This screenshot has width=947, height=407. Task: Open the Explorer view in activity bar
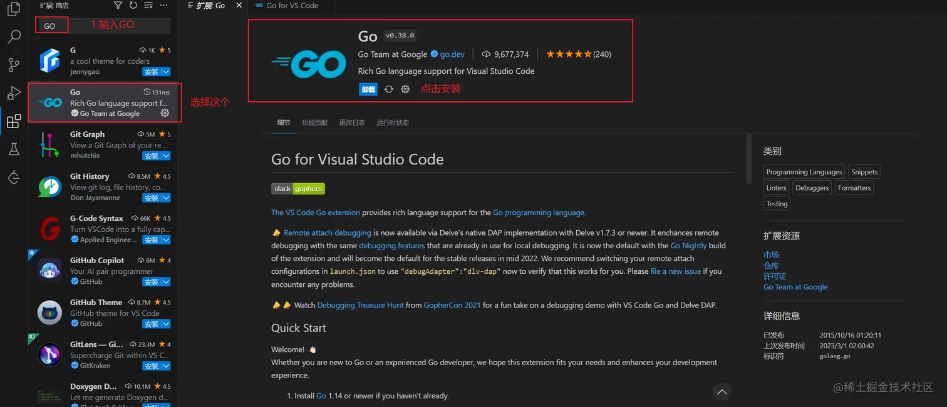point(13,9)
